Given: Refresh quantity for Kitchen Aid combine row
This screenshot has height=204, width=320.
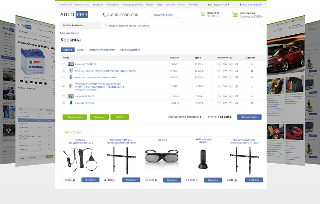Looking at the screenshot, I should (x=236, y=71).
